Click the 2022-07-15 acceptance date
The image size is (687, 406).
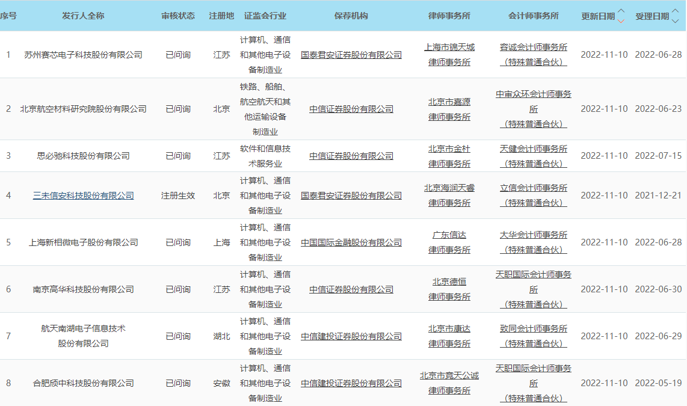coord(658,156)
